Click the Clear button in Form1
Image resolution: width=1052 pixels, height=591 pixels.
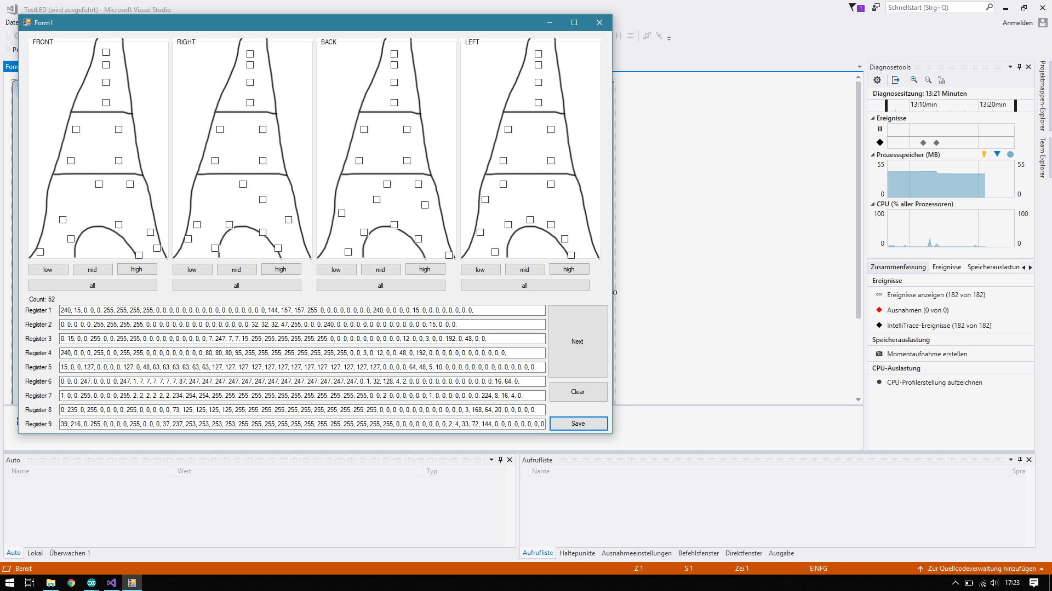tap(578, 392)
